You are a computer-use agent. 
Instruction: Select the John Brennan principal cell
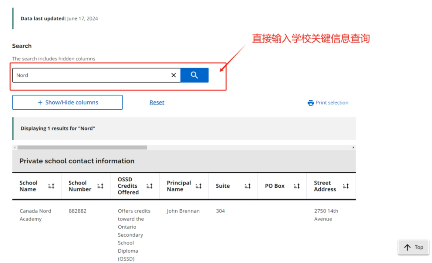tap(183, 211)
